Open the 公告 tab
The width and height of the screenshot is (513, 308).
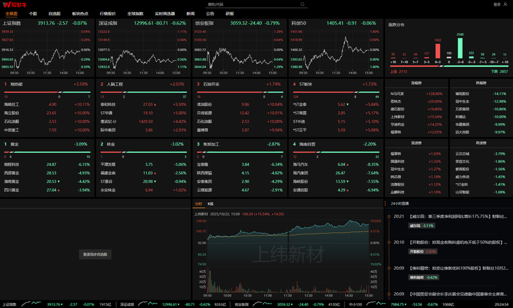(210, 13)
